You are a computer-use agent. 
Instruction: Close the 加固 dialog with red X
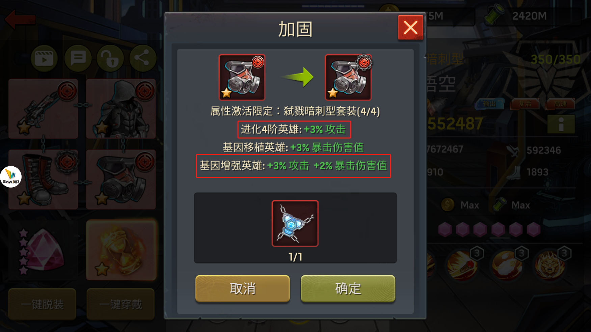[410, 28]
